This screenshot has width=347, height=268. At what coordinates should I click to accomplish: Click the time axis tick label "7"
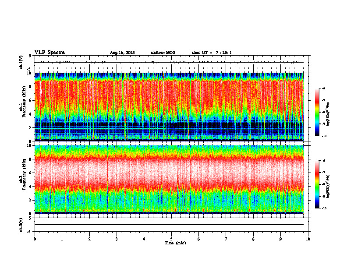click(x=226, y=239)
